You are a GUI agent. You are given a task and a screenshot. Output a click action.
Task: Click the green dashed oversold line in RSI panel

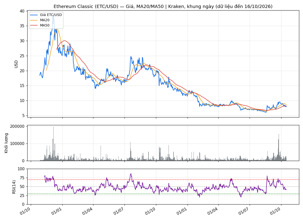coord(163,194)
